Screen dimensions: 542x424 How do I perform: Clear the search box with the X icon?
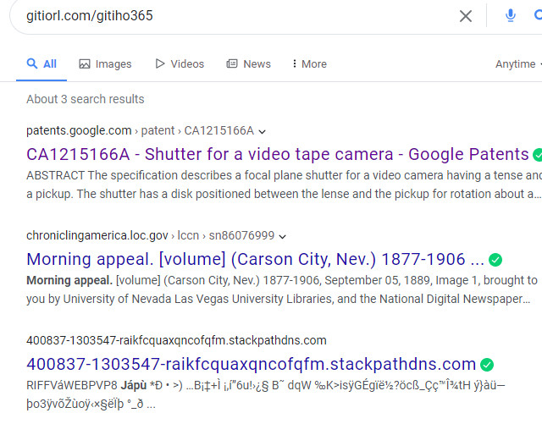pyautogui.click(x=465, y=16)
